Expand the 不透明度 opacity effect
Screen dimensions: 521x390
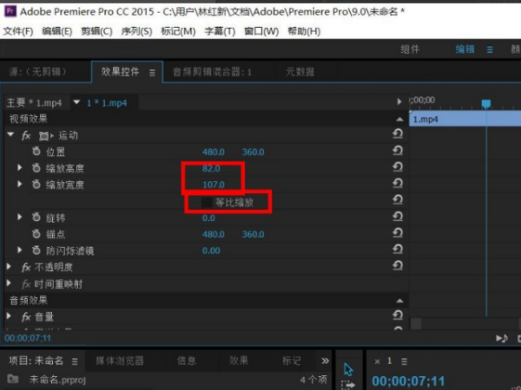pyautogui.click(x=9, y=266)
